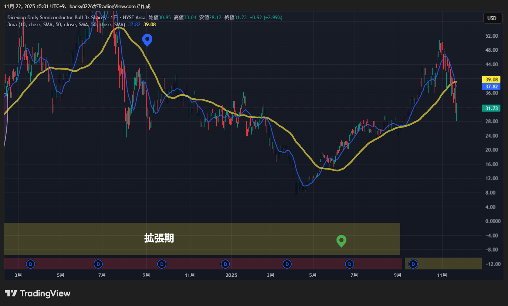The image size is (508, 306).
Task: Click the blue 37.82 price label
Action: pos(491,86)
